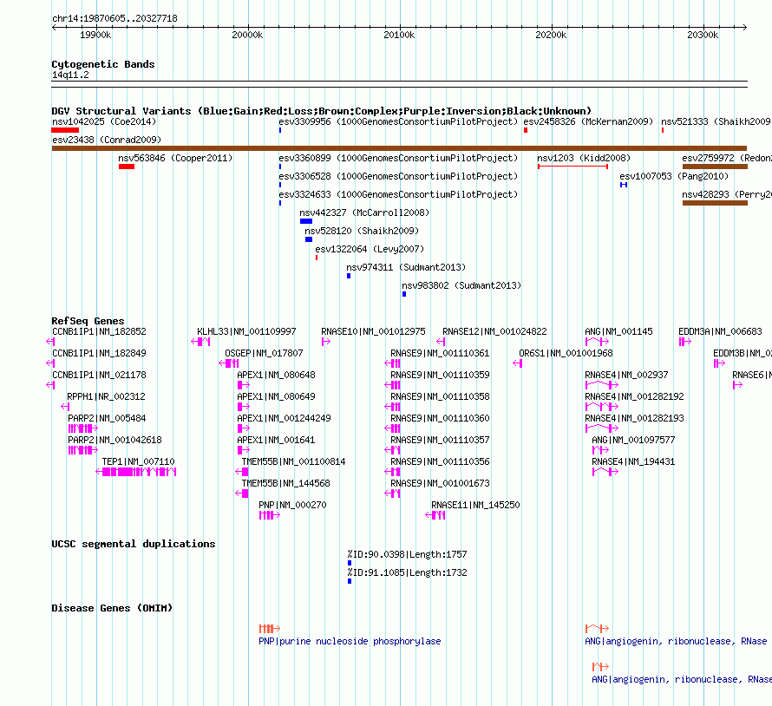Image resolution: width=772 pixels, height=706 pixels.
Task: Click the RNASE9 NM_001001673 gene glyph
Action: pos(392,494)
